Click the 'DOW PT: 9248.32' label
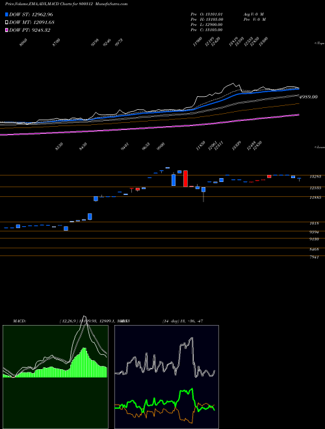Screen dimensions: 325x429 (29, 30)
